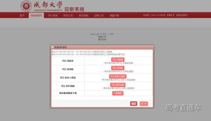Click the red 网上选军训服 button
This screenshot has height=121, width=211.
click(x=118, y=85)
